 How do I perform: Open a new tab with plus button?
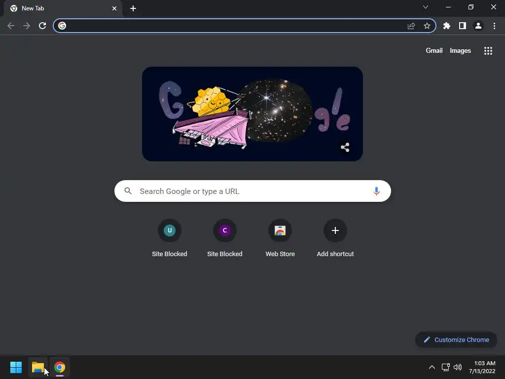[x=133, y=8]
